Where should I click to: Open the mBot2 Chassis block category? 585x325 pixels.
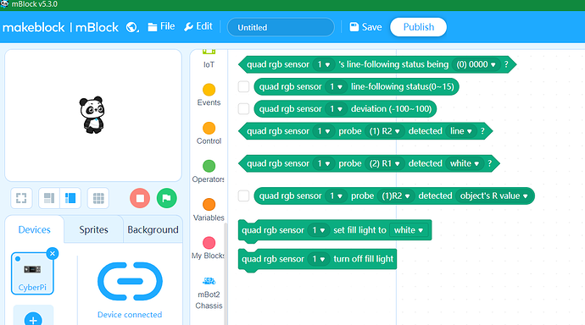point(209,294)
